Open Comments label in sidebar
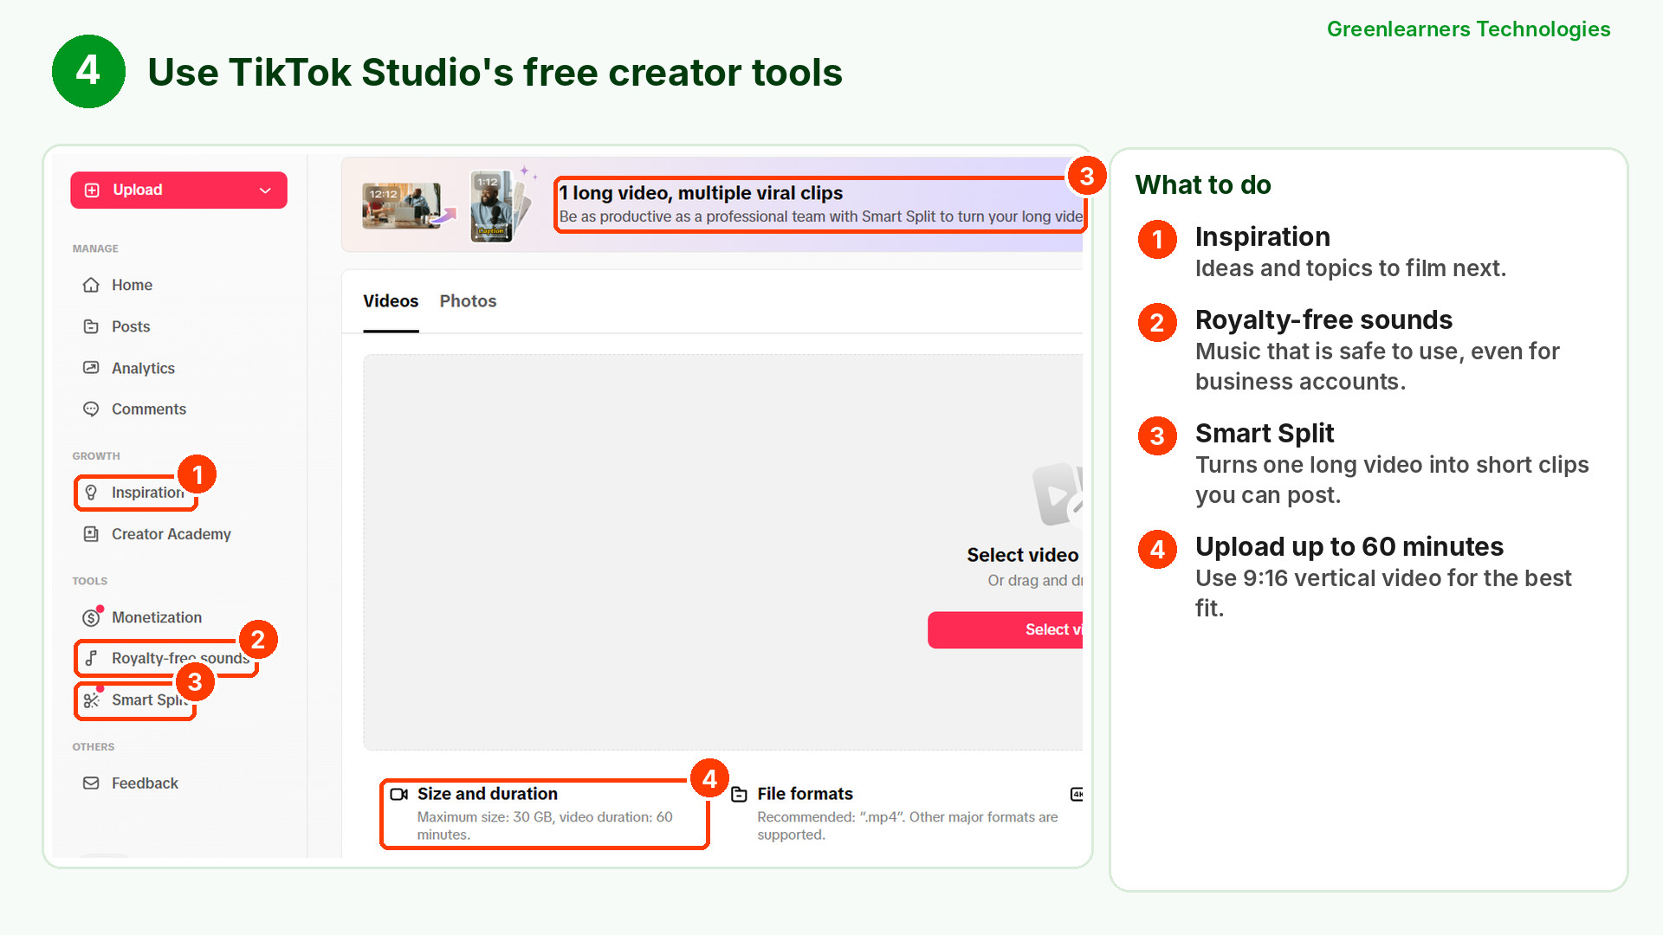Viewport: 1663px width, 935px height. click(149, 409)
